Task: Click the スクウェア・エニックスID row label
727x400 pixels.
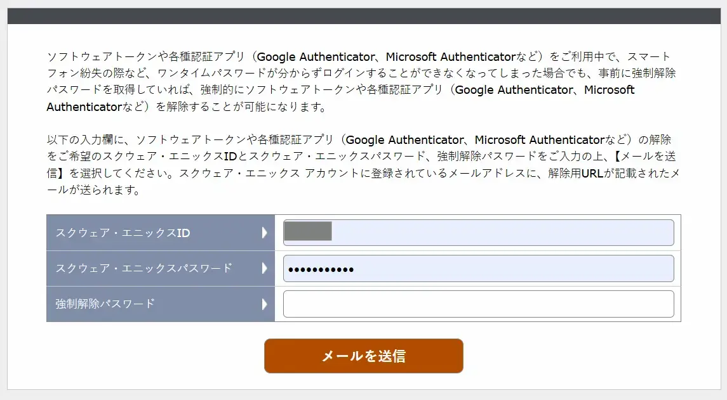Action: 123,233
